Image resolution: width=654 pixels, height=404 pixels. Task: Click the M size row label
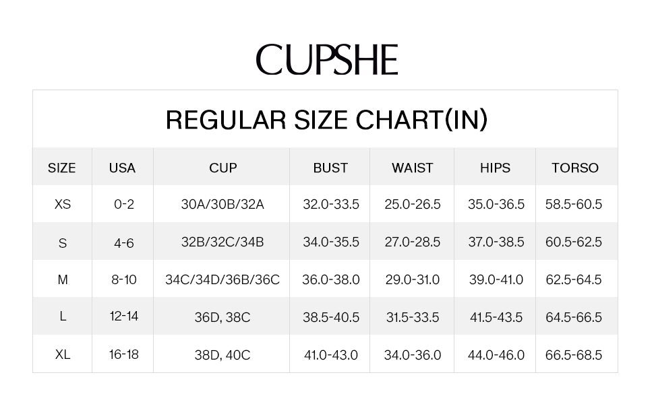point(63,279)
